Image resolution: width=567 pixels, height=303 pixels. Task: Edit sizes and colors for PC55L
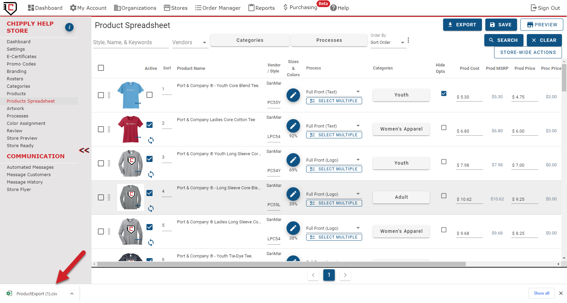click(x=293, y=194)
